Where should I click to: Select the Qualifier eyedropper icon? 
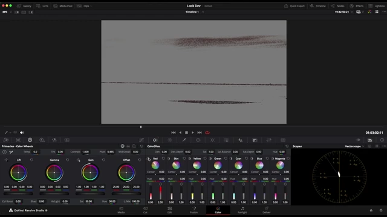(x=184, y=140)
